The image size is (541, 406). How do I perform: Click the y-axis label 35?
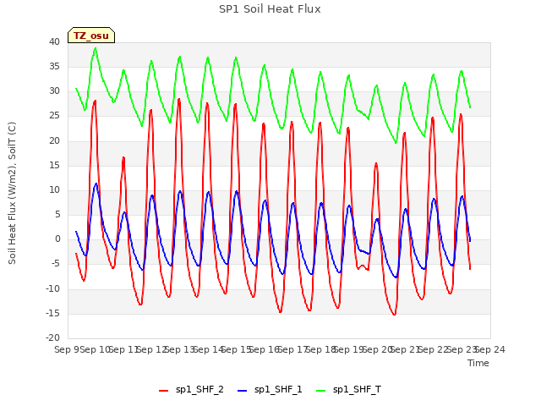point(54,66)
